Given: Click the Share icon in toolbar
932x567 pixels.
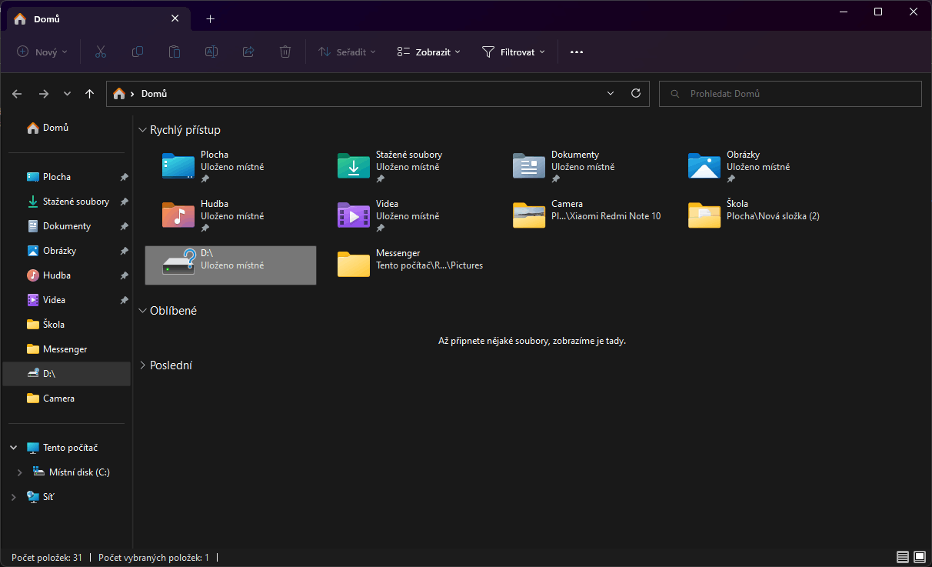Looking at the screenshot, I should point(248,52).
